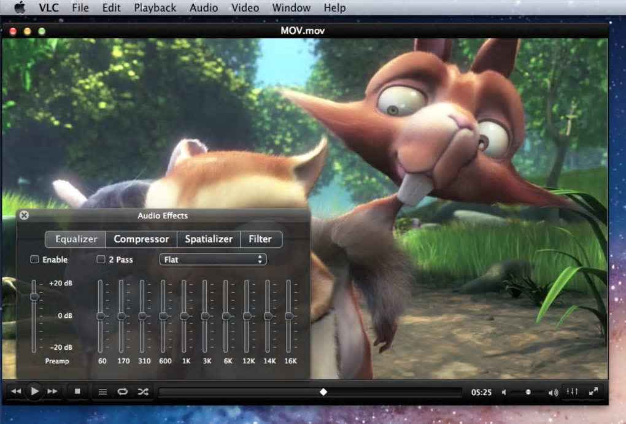
Task: Click the Preamp slider handle
Action: pos(35,296)
